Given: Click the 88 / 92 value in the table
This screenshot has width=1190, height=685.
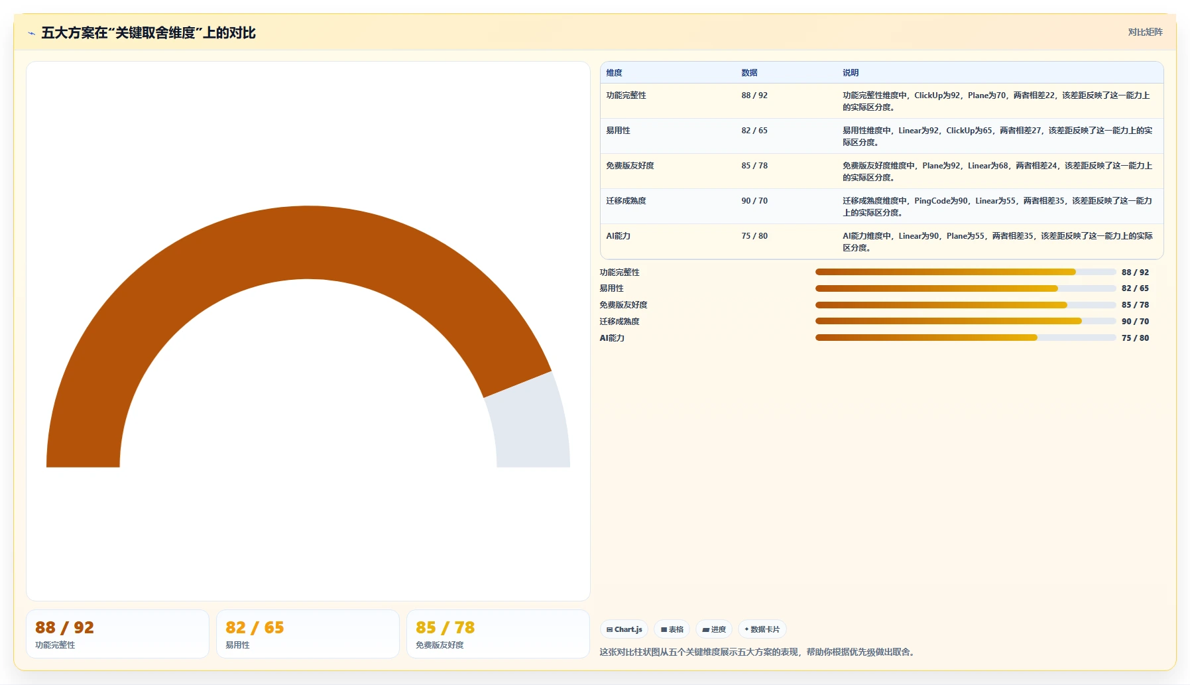Looking at the screenshot, I should [x=754, y=95].
